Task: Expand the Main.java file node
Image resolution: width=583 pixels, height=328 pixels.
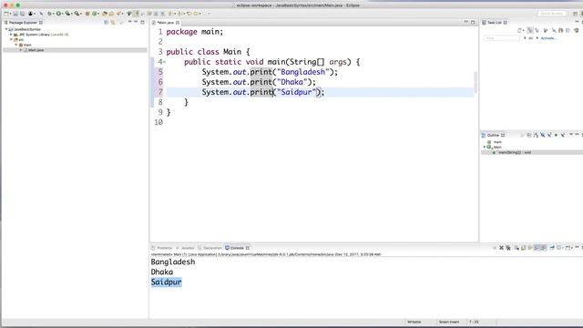Action: [x=21, y=50]
